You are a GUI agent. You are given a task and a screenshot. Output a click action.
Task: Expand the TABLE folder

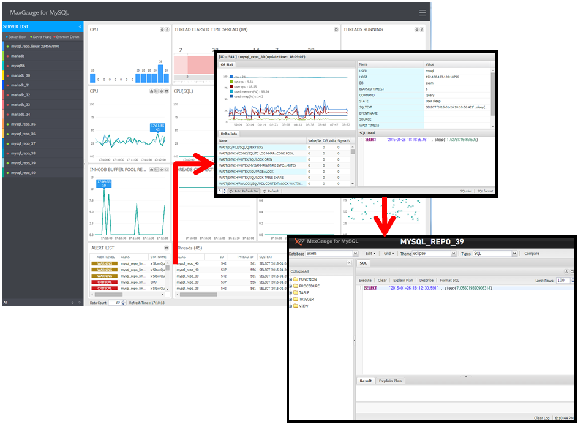click(x=291, y=293)
